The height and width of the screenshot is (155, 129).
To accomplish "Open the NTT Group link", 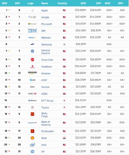I will (47, 101).
